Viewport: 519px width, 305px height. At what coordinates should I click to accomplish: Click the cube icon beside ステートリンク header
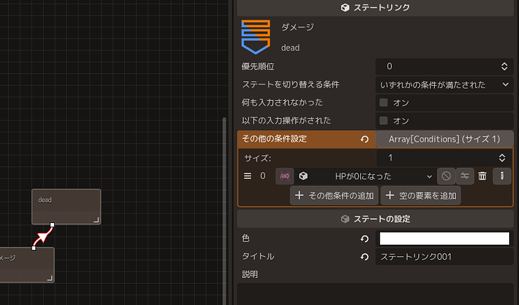point(345,8)
